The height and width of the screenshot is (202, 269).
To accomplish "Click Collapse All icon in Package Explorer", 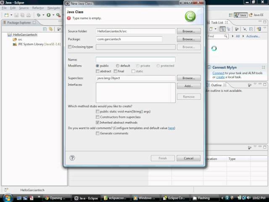I will (x=45, y=29).
